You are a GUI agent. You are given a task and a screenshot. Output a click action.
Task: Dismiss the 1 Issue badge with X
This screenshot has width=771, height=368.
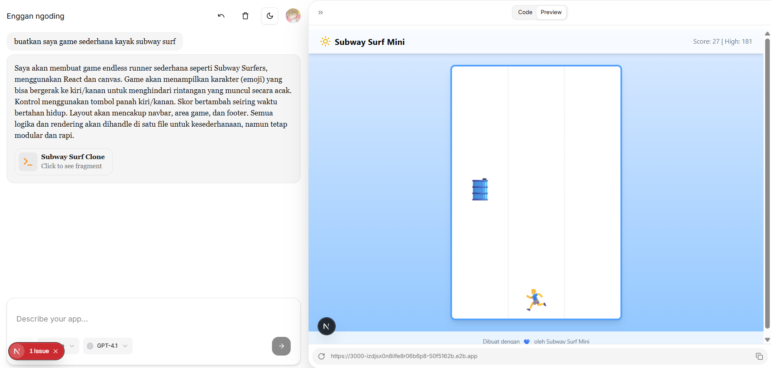[56, 351]
